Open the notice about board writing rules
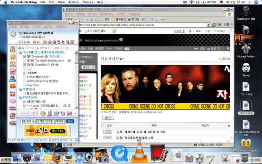 140,132
